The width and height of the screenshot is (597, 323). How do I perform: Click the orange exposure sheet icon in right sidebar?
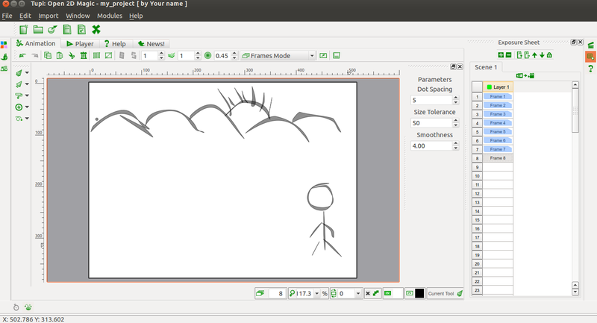tap(590, 57)
